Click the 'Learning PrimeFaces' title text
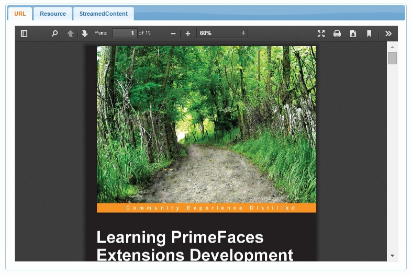The width and height of the screenshot is (412, 275). (180, 237)
